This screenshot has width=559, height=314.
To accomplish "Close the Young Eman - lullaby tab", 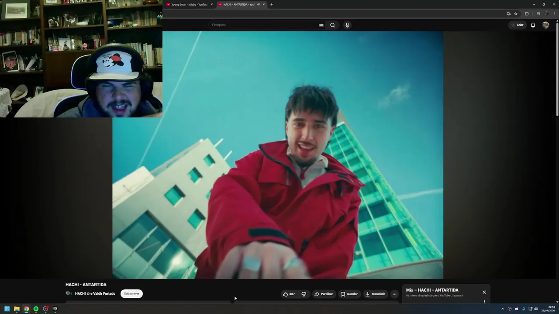I will (x=212, y=4).
